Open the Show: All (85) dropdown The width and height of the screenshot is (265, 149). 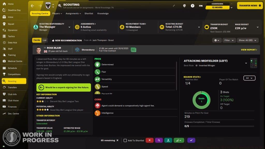pos(248,40)
